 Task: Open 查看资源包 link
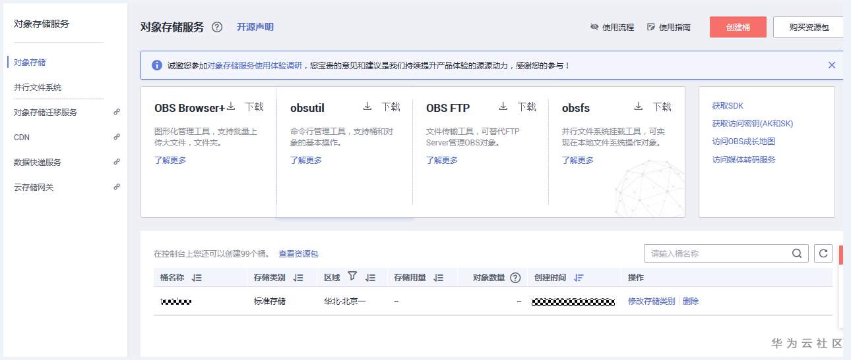(298, 254)
